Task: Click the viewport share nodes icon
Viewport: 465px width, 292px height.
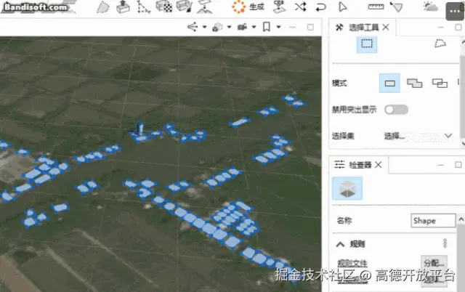Action: click(193, 27)
